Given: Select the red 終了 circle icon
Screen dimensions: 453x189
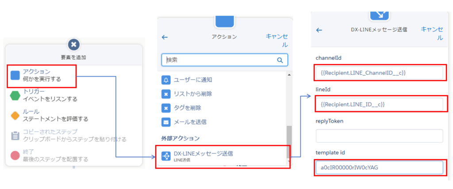Looking at the screenshot, I should [x=15, y=155].
